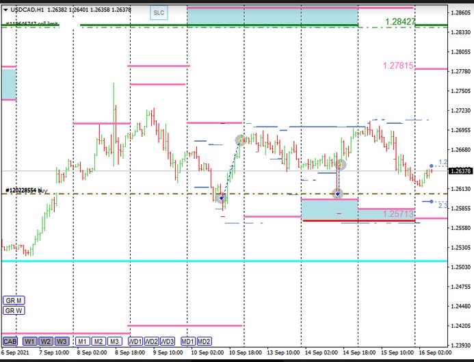Click the M2 button
The height and width of the screenshot is (362, 474).
(x=98, y=341)
